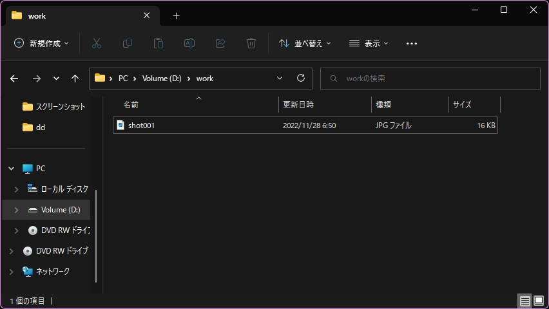Click the 2022/11/28 6:50 date cell
The image size is (549, 309).
coord(309,126)
